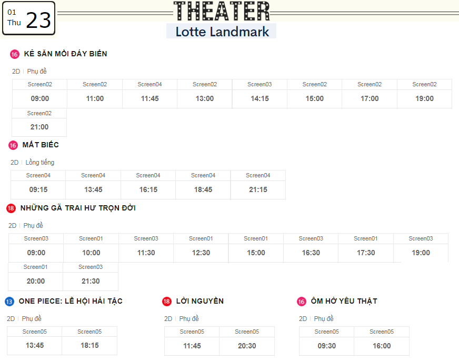459x361 pixels.
Task: Click the 16 age rating badge for MẮT BIẾC
Action: pyautogui.click(x=13, y=145)
